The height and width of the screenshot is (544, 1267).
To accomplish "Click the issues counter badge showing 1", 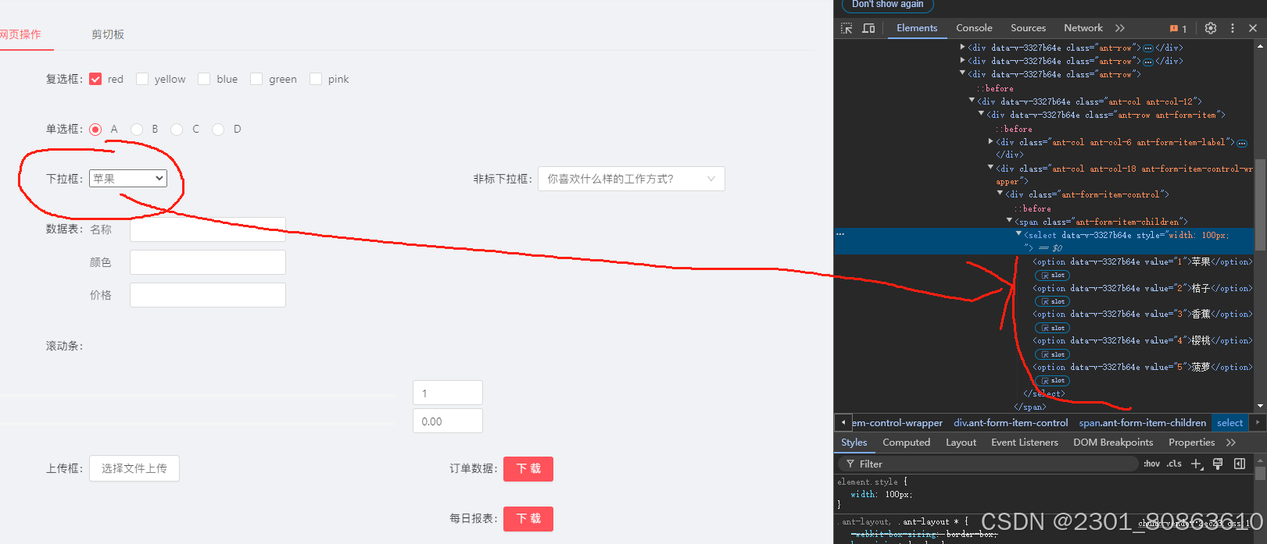I will [x=1179, y=28].
